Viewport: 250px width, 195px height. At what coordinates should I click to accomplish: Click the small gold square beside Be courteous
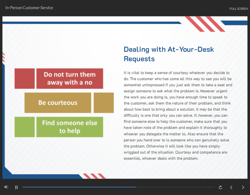(103, 103)
